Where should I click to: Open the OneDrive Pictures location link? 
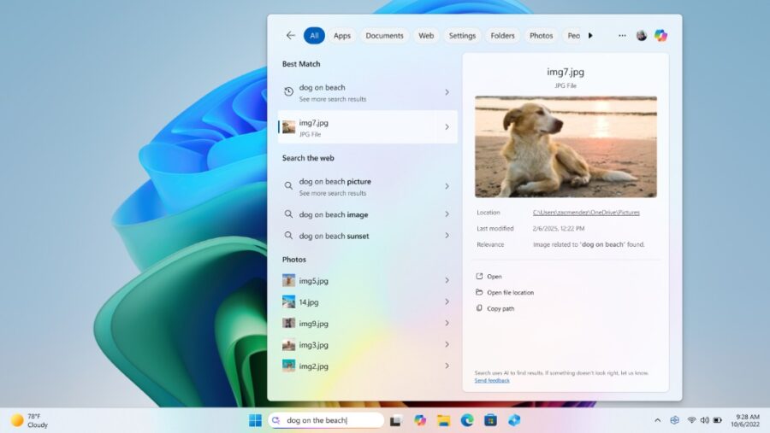pyautogui.click(x=586, y=213)
